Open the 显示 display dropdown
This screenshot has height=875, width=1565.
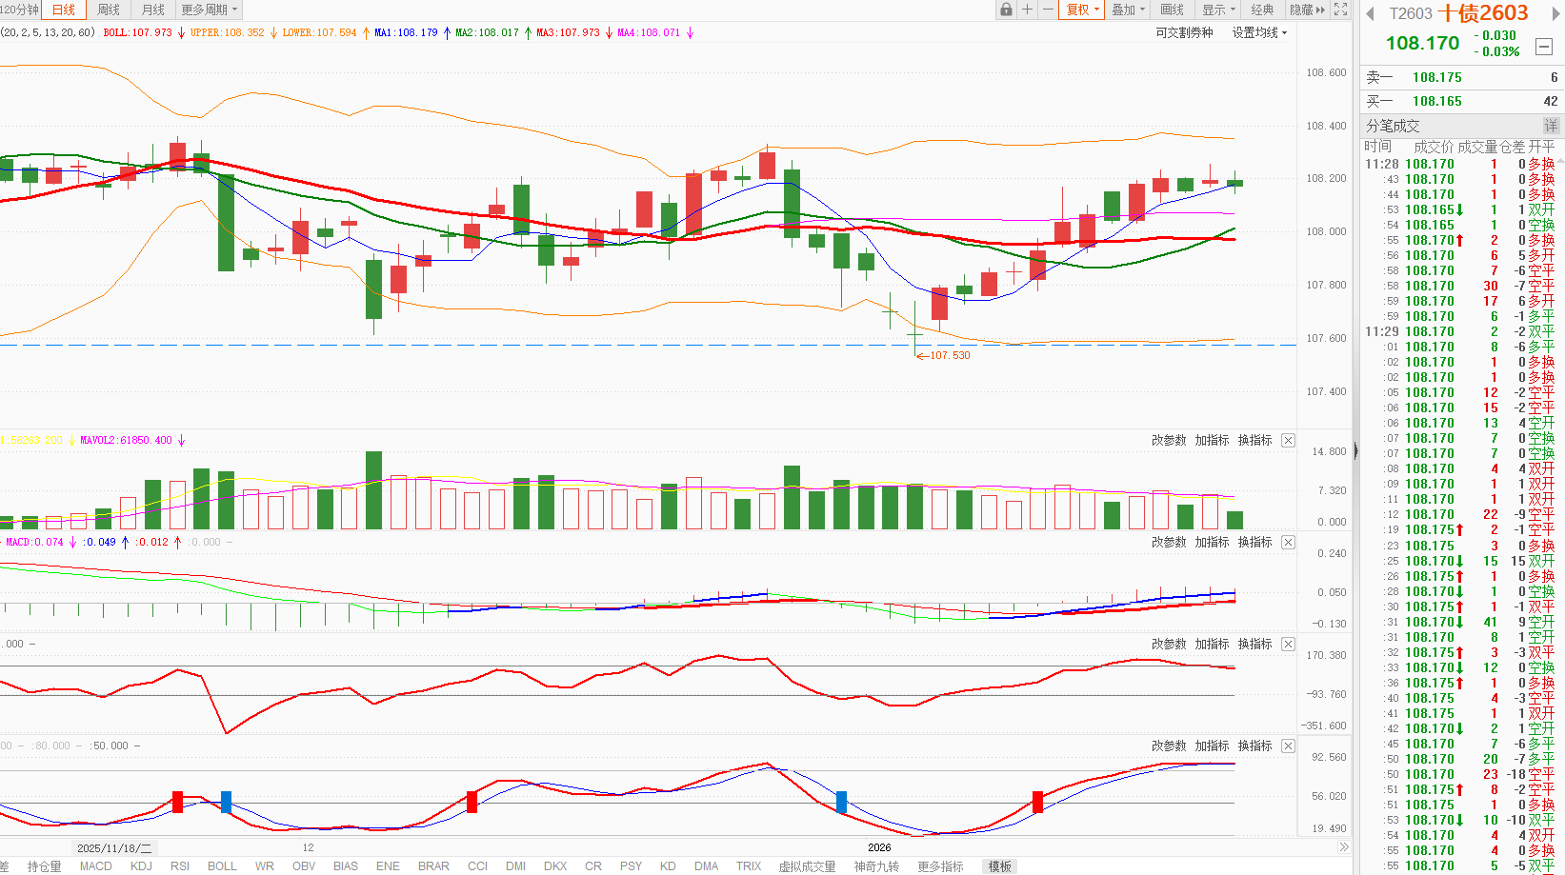1218,10
